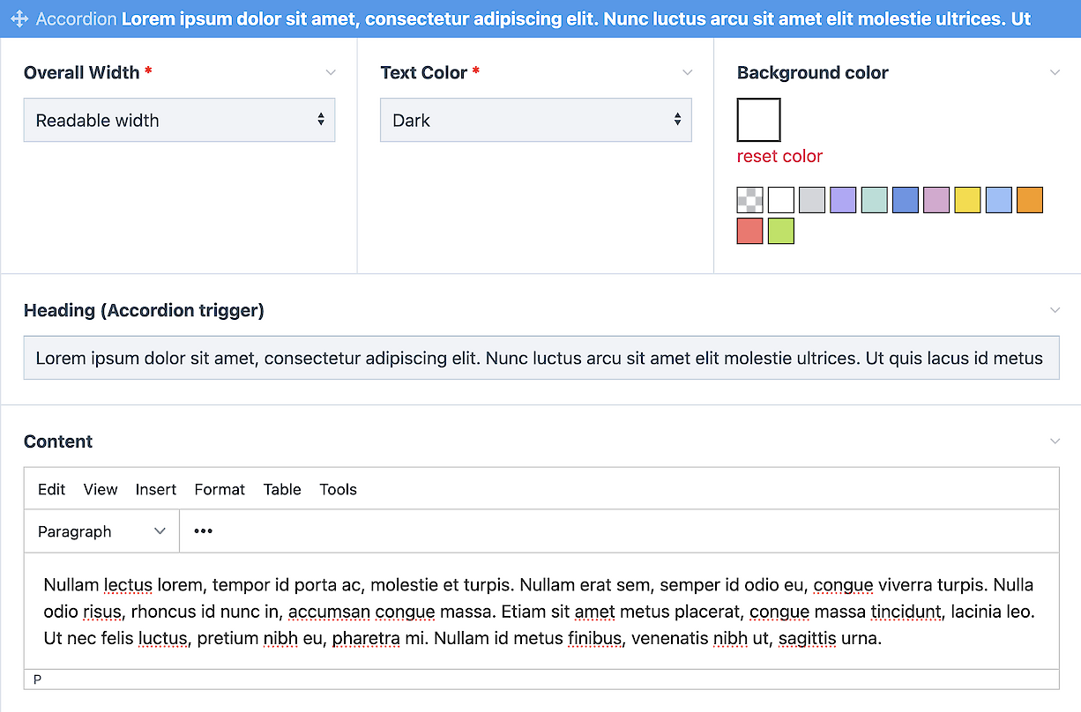Collapse the Heading field chevron

pyautogui.click(x=1055, y=310)
